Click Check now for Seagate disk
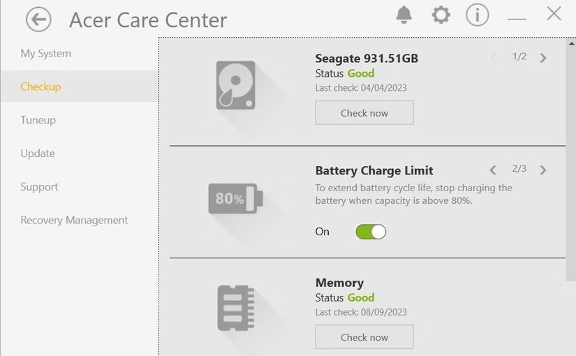The width and height of the screenshot is (576, 356). click(x=364, y=113)
